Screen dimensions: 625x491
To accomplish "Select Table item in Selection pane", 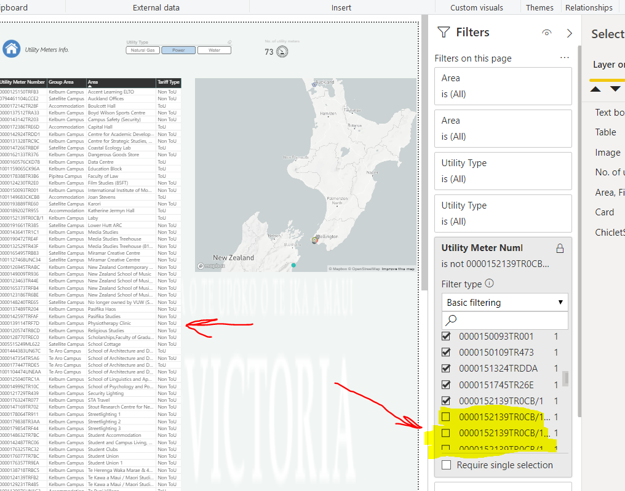I will click(605, 132).
